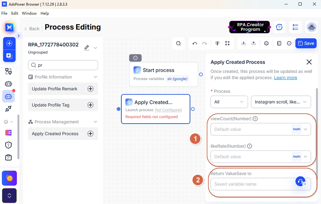This screenshot has height=204, width=321.
Task: Click the headset assistant icon beside Saved variable name
Action: [300, 181]
